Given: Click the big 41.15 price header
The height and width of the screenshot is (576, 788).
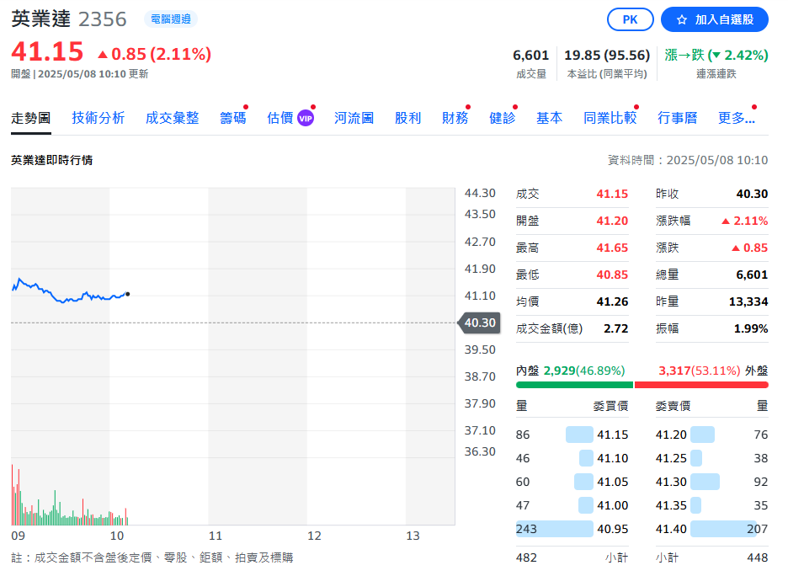Looking at the screenshot, I should point(47,51).
